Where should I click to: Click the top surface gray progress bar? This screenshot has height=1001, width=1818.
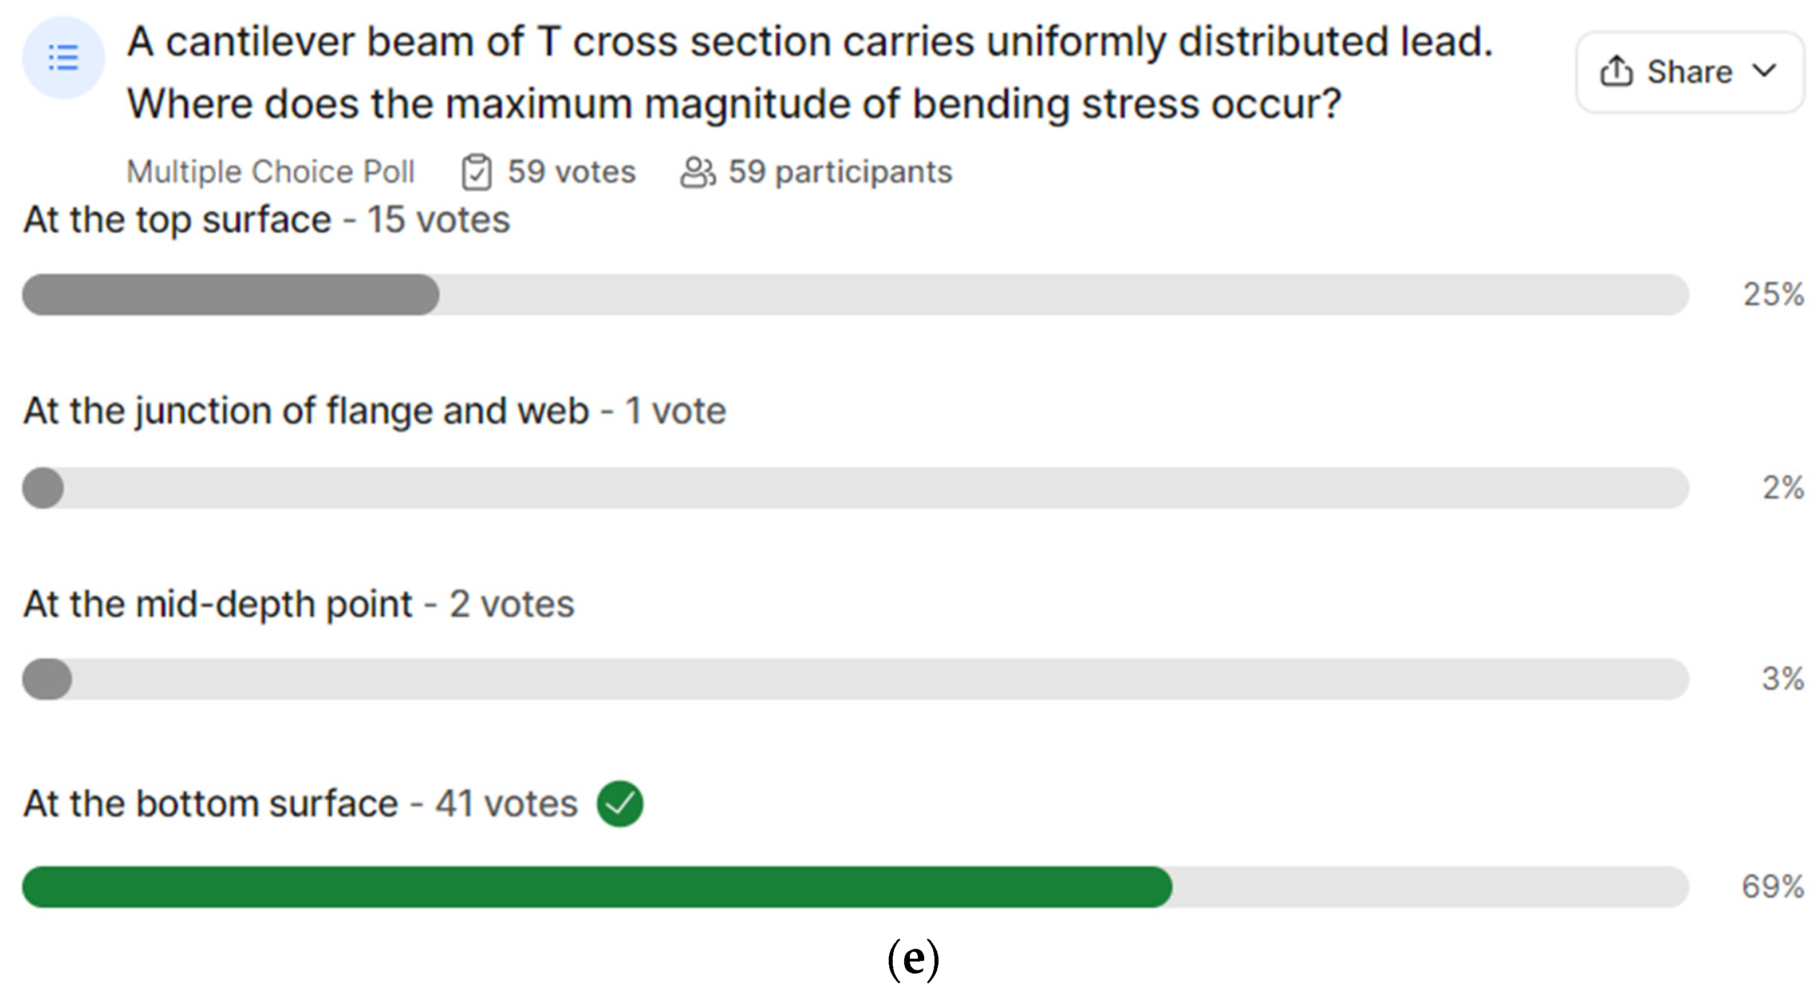(x=230, y=295)
